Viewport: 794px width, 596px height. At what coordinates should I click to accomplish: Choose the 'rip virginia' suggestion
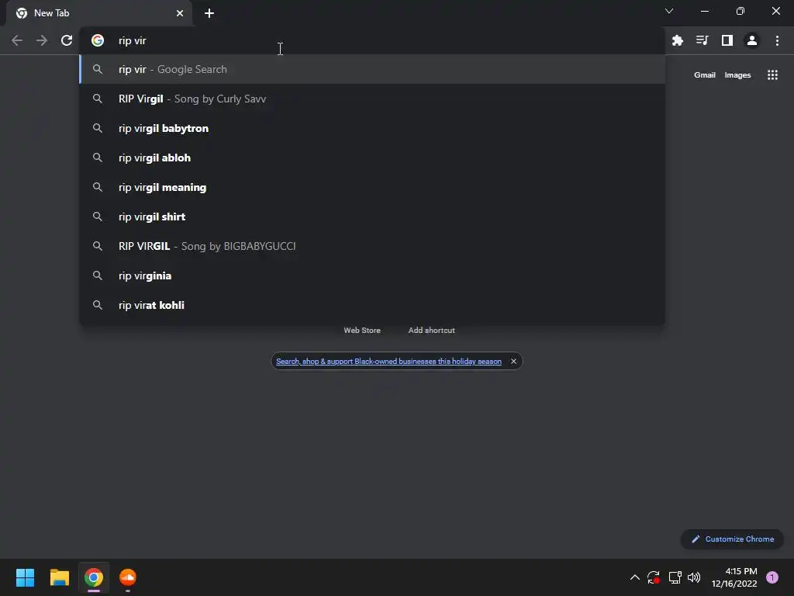[372, 275]
